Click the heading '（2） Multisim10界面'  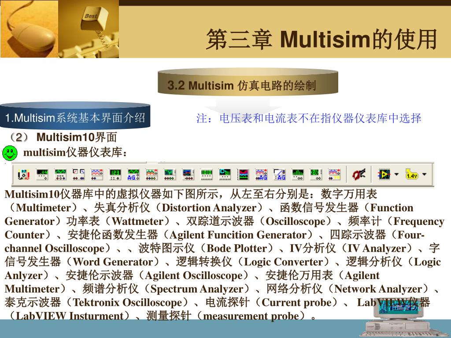pyautogui.click(x=63, y=137)
